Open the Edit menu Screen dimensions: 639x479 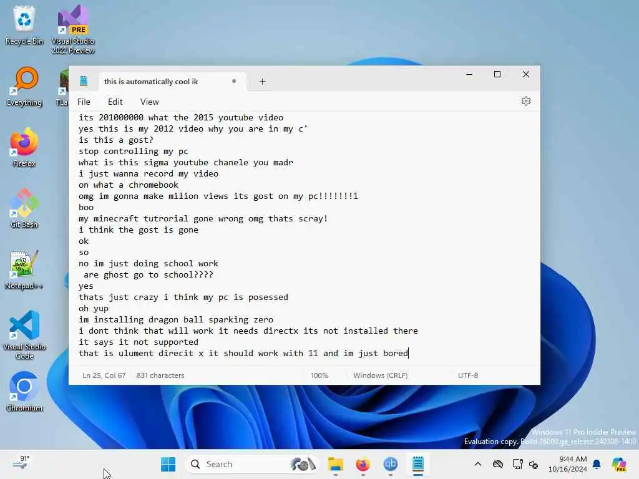coord(115,102)
